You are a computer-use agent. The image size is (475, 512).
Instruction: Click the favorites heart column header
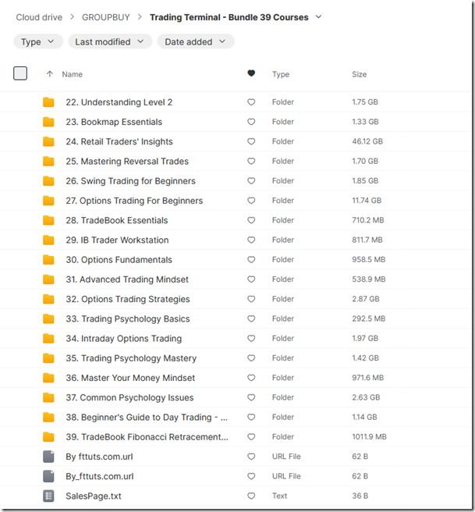pyautogui.click(x=251, y=73)
